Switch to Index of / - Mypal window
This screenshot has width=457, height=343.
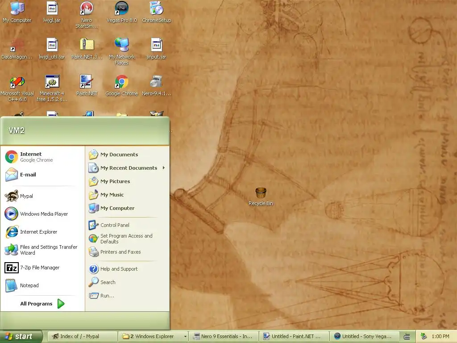pyautogui.click(x=82, y=337)
